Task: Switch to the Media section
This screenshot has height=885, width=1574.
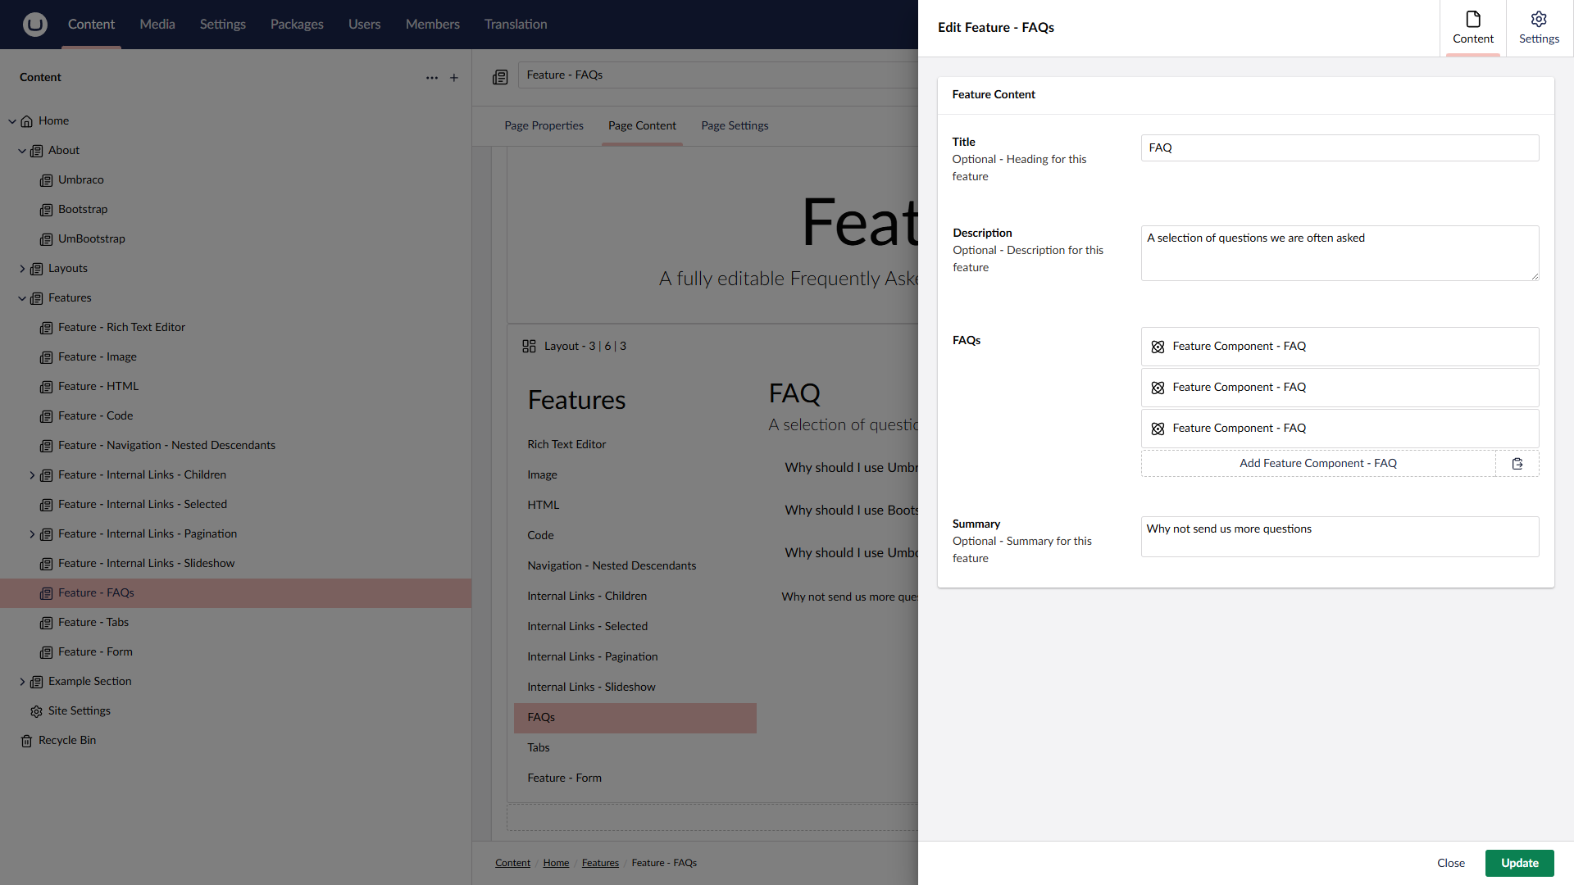Action: [x=157, y=25]
